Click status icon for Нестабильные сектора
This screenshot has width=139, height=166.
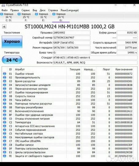[5, 133]
